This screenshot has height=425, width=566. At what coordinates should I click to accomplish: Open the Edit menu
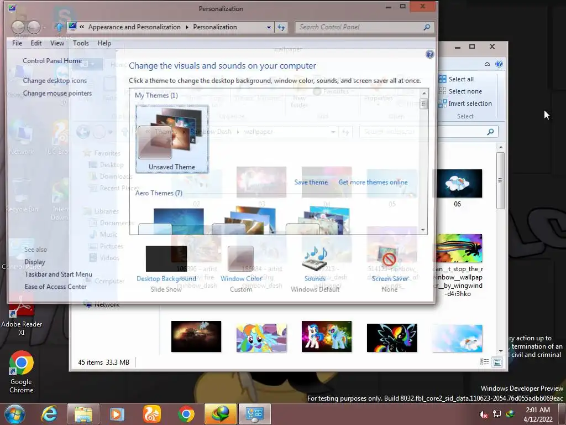pyautogui.click(x=36, y=43)
